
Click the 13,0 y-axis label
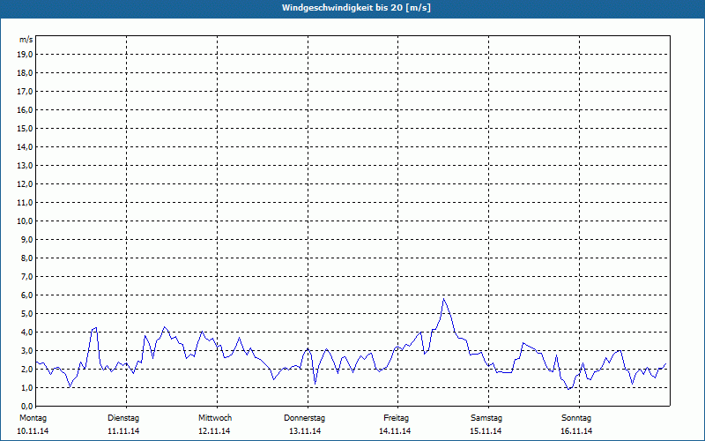[x=24, y=166]
